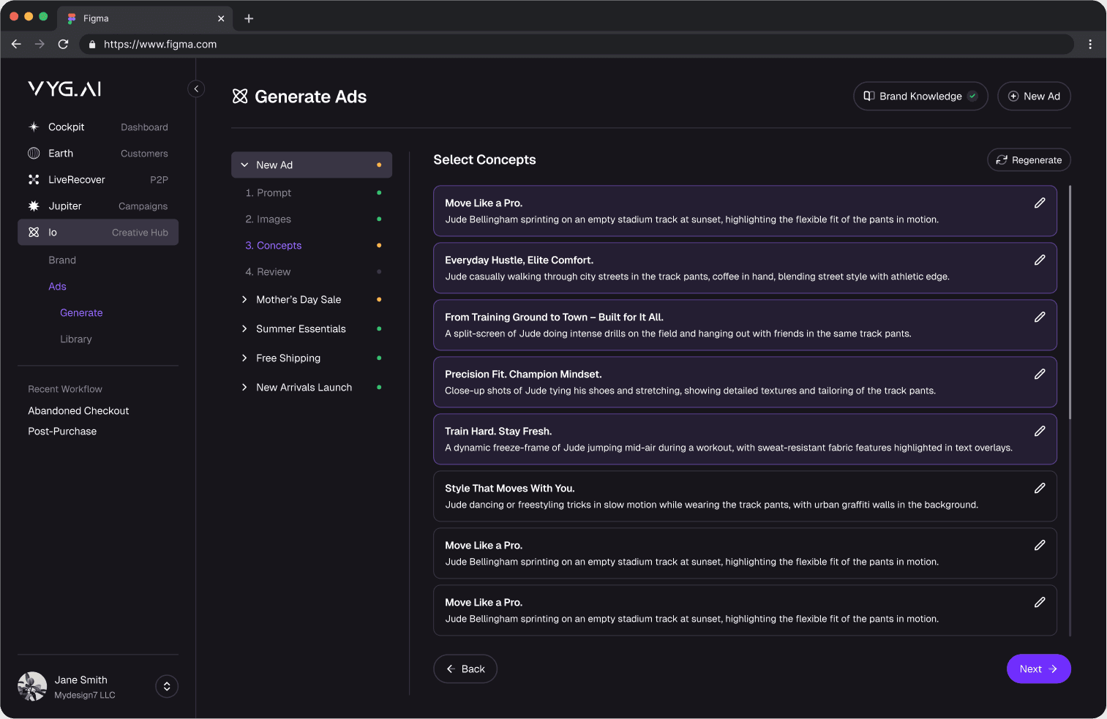Click the concepts list vertical scrollbar
Viewport: 1107px width, 719px height.
point(1070,303)
